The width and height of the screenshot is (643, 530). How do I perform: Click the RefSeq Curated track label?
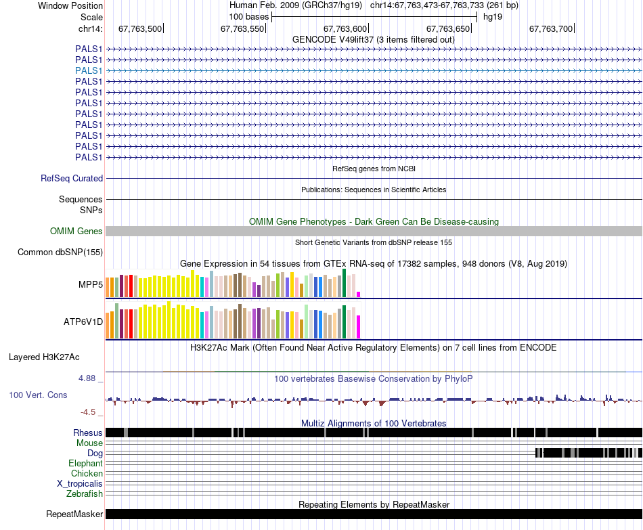tap(72, 179)
